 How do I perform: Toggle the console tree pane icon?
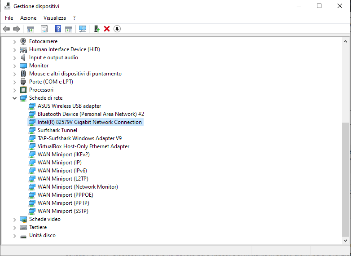[x=31, y=29]
